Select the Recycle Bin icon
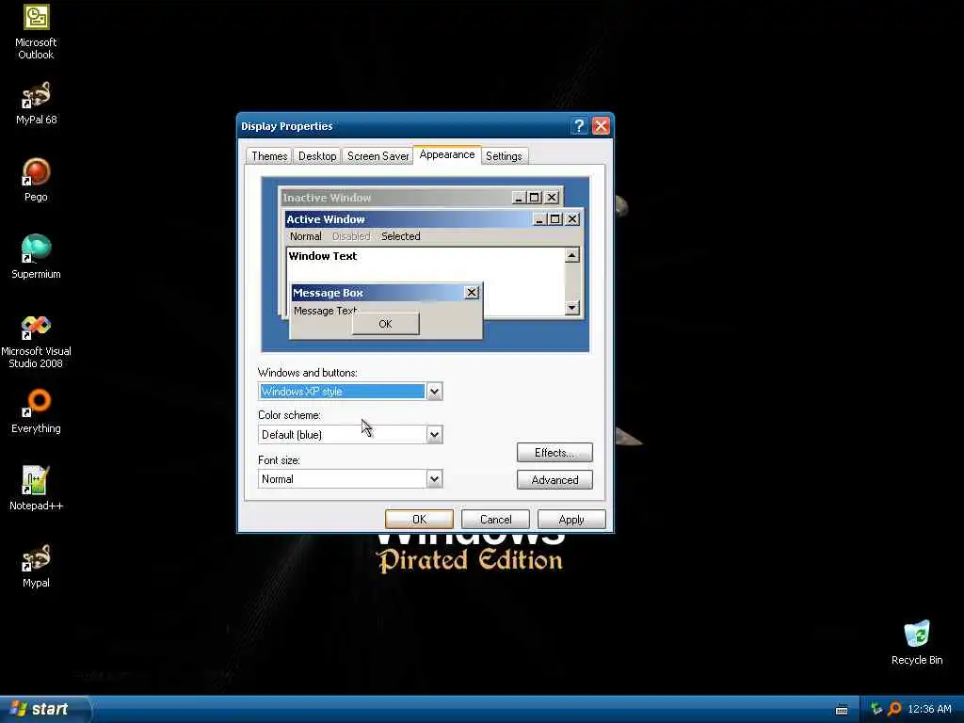964x723 pixels. (x=917, y=643)
